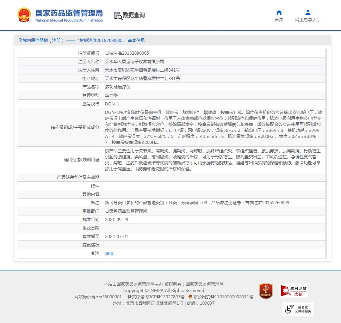Click the lightbulb icon beside 注
The width and height of the screenshot is (341, 323).
pyautogui.click(x=93, y=253)
